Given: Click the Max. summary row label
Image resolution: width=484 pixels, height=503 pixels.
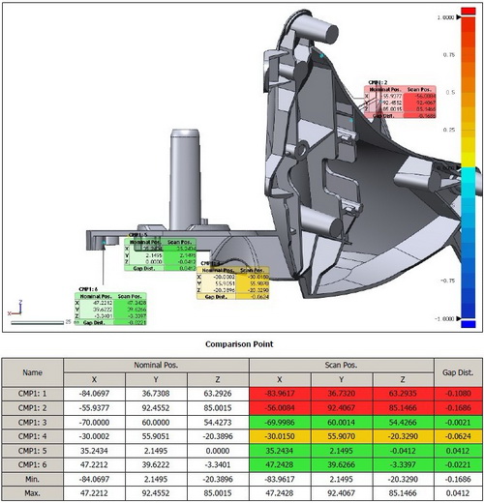Looking at the screenshot, I should click(32, 493).
